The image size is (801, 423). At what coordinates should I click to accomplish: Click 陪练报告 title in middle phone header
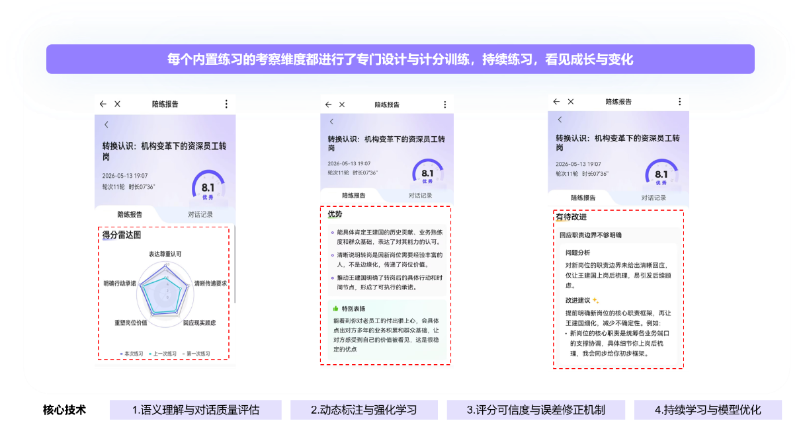(387, 104)
